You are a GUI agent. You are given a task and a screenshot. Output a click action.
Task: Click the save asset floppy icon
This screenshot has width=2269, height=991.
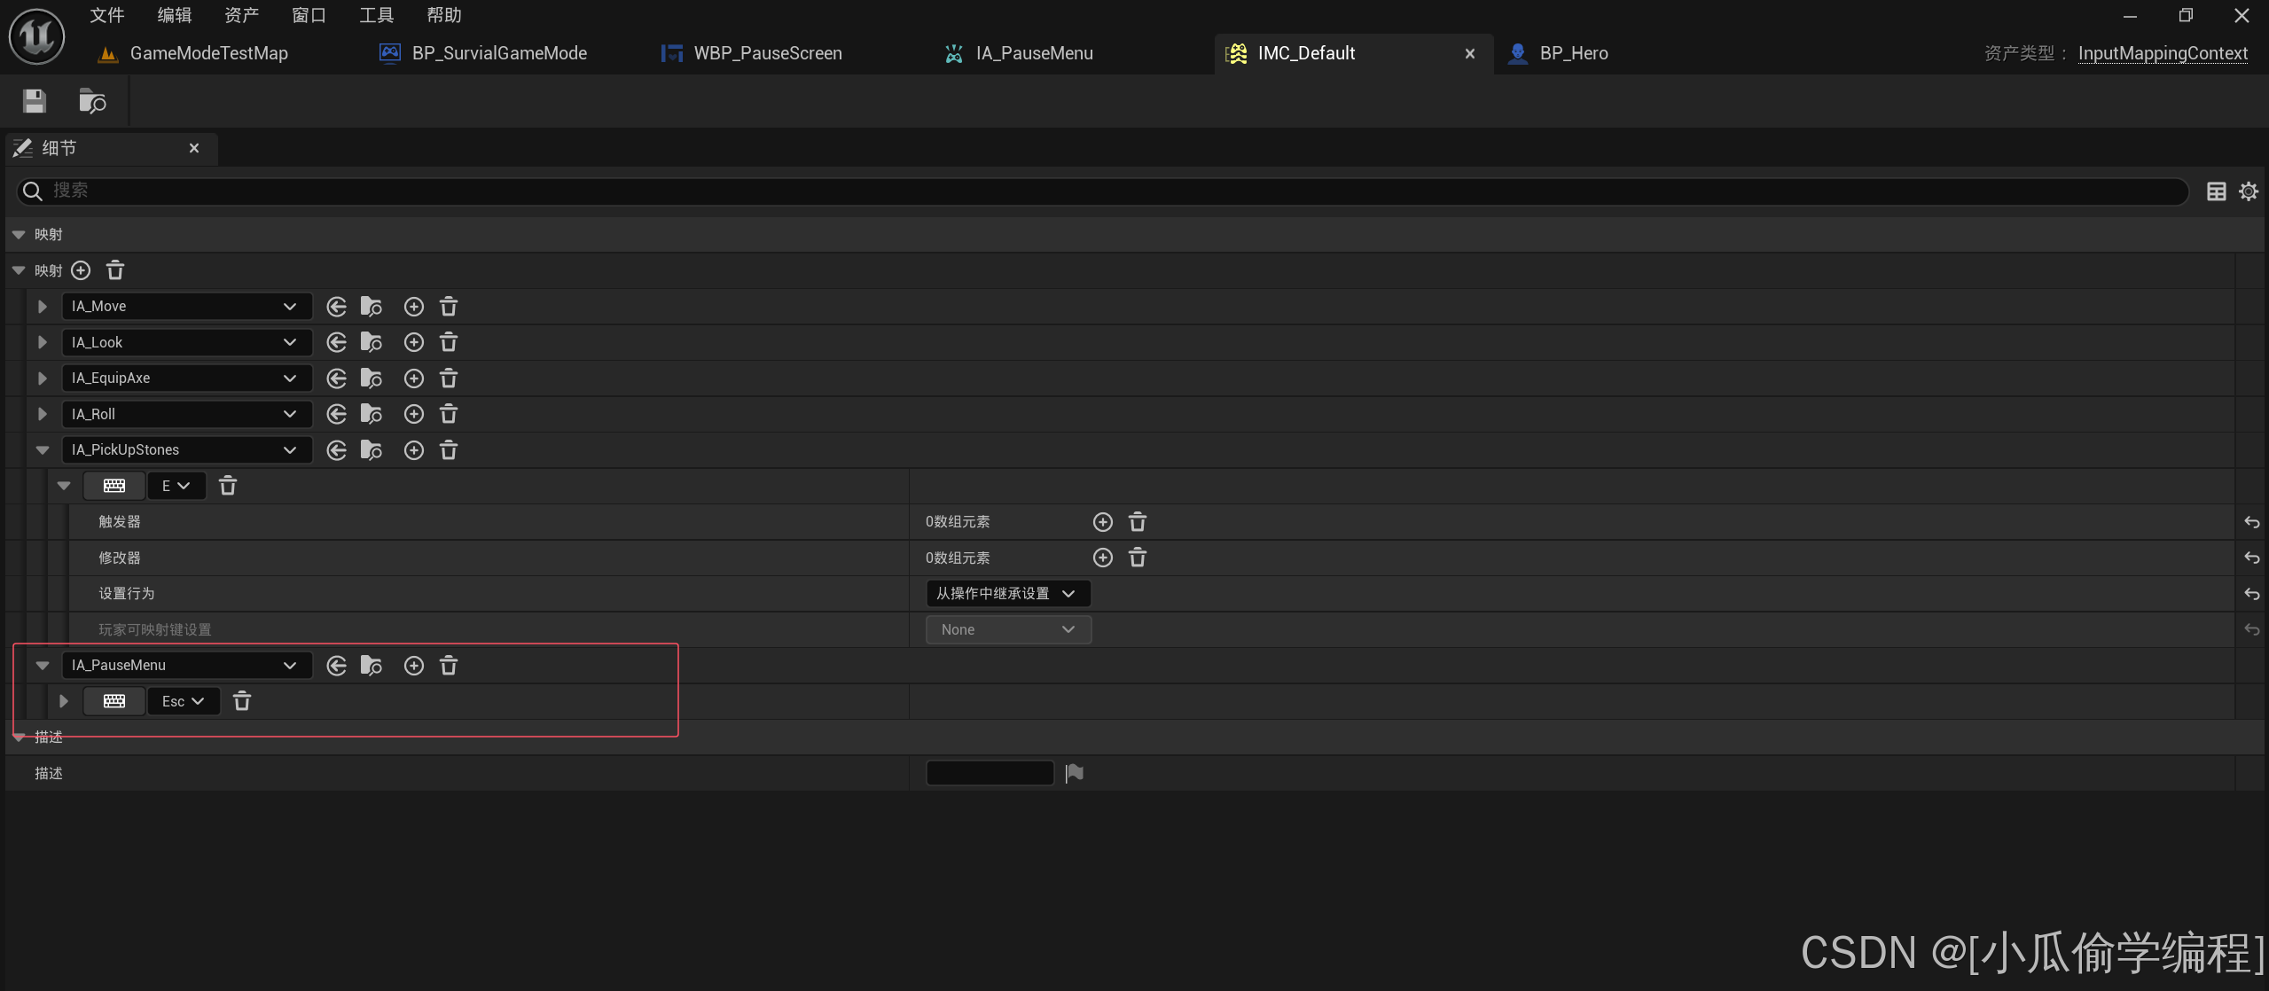(34, 101)
